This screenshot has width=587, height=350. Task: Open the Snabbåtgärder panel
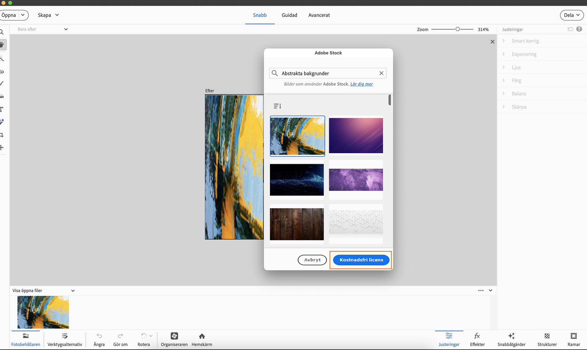click(511, 336)
